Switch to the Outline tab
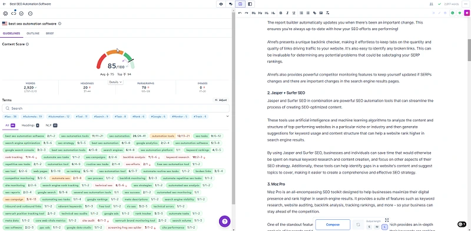The image size is (471, 231). tap(33, 34)
